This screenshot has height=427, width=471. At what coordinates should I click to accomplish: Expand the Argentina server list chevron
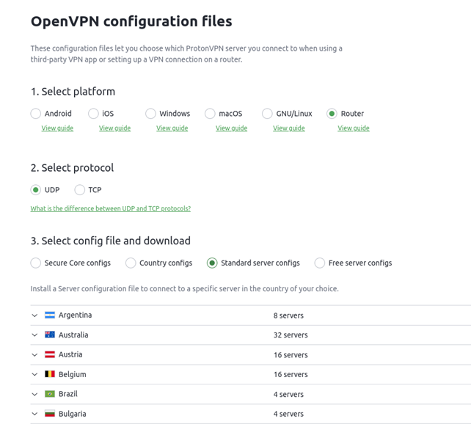pos(34,315)
